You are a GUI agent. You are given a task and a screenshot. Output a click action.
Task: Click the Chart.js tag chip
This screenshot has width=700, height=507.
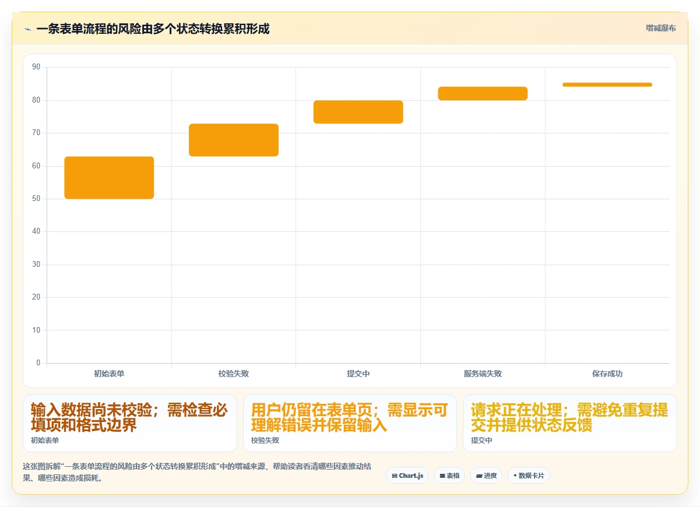(407, 476)
